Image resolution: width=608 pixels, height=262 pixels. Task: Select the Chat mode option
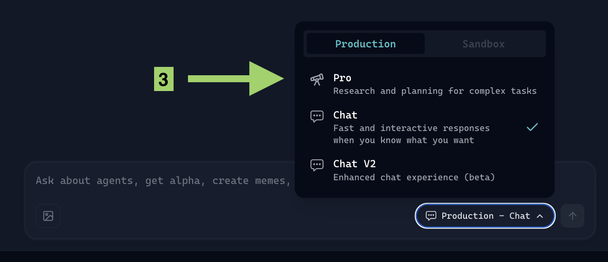(x=345, y=115)
